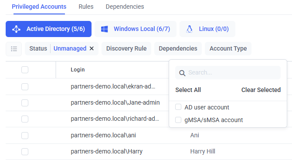The width and height of the screenshot is (292, 160).
Task: Check the richard-ad… account row
Action: pyautogui.click(x=25, y=119)
